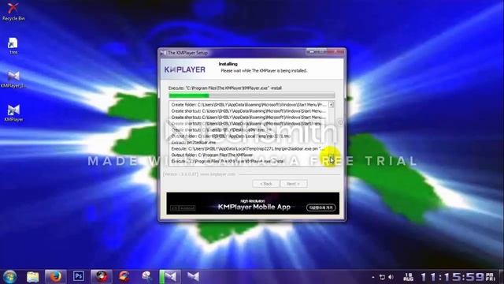Switch to the active KMPlayer Setup taskbar button
Image resolution: width=504 pixels, height=284 pixels.
click(x=170, y=277)
